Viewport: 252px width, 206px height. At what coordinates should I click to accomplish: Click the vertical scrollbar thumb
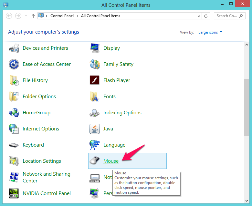coord(247,108)
